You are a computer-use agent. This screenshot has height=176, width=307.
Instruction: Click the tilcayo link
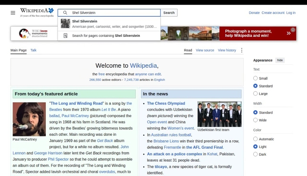[161, 167]
